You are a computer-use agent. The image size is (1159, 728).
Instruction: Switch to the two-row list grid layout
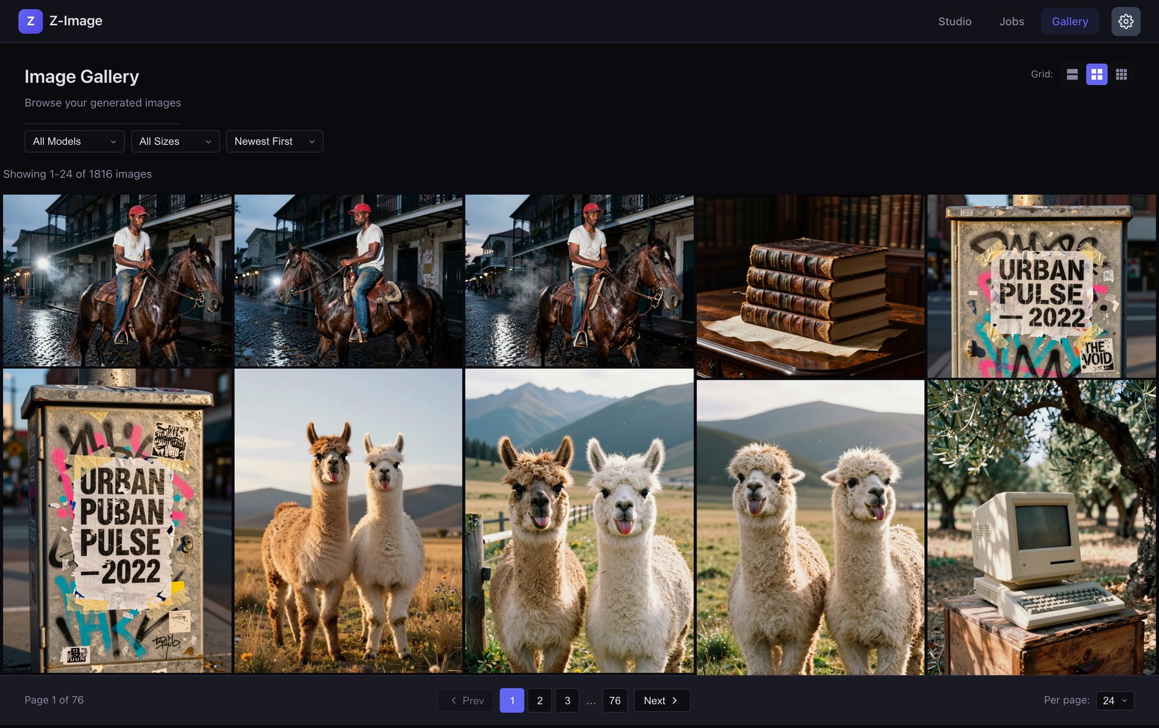coord(1072,75)
